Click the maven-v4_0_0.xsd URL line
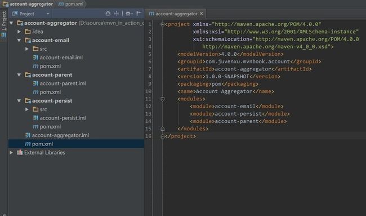366x216 pixels. click(x=268, y=47)
